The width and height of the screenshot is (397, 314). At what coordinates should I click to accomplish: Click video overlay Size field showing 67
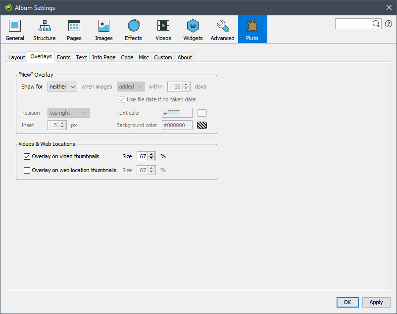(143, 156)
